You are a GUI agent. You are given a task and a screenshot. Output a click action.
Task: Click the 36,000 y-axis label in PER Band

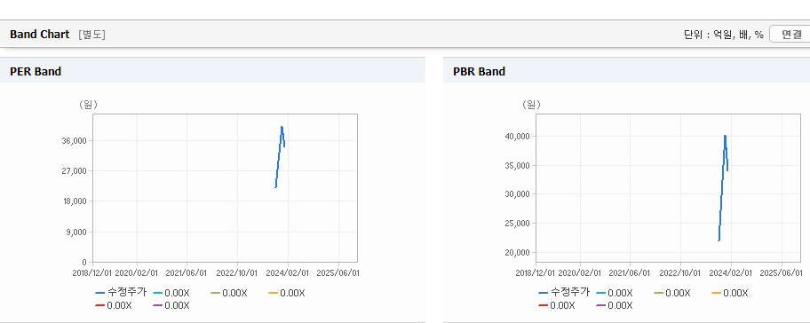click(x=75, y=140)
